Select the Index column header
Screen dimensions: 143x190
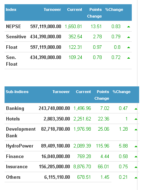11,9
